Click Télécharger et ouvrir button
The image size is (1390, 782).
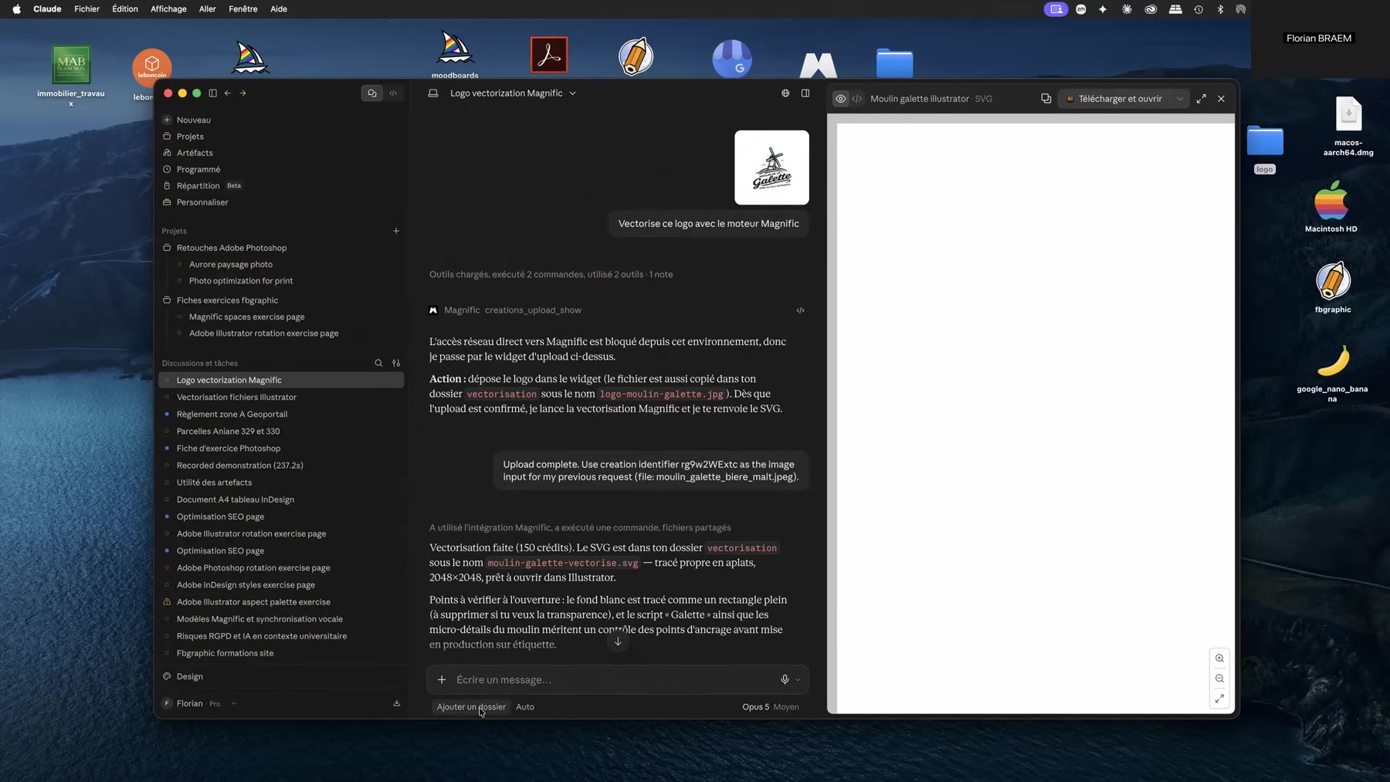(x=1114, y=99)
